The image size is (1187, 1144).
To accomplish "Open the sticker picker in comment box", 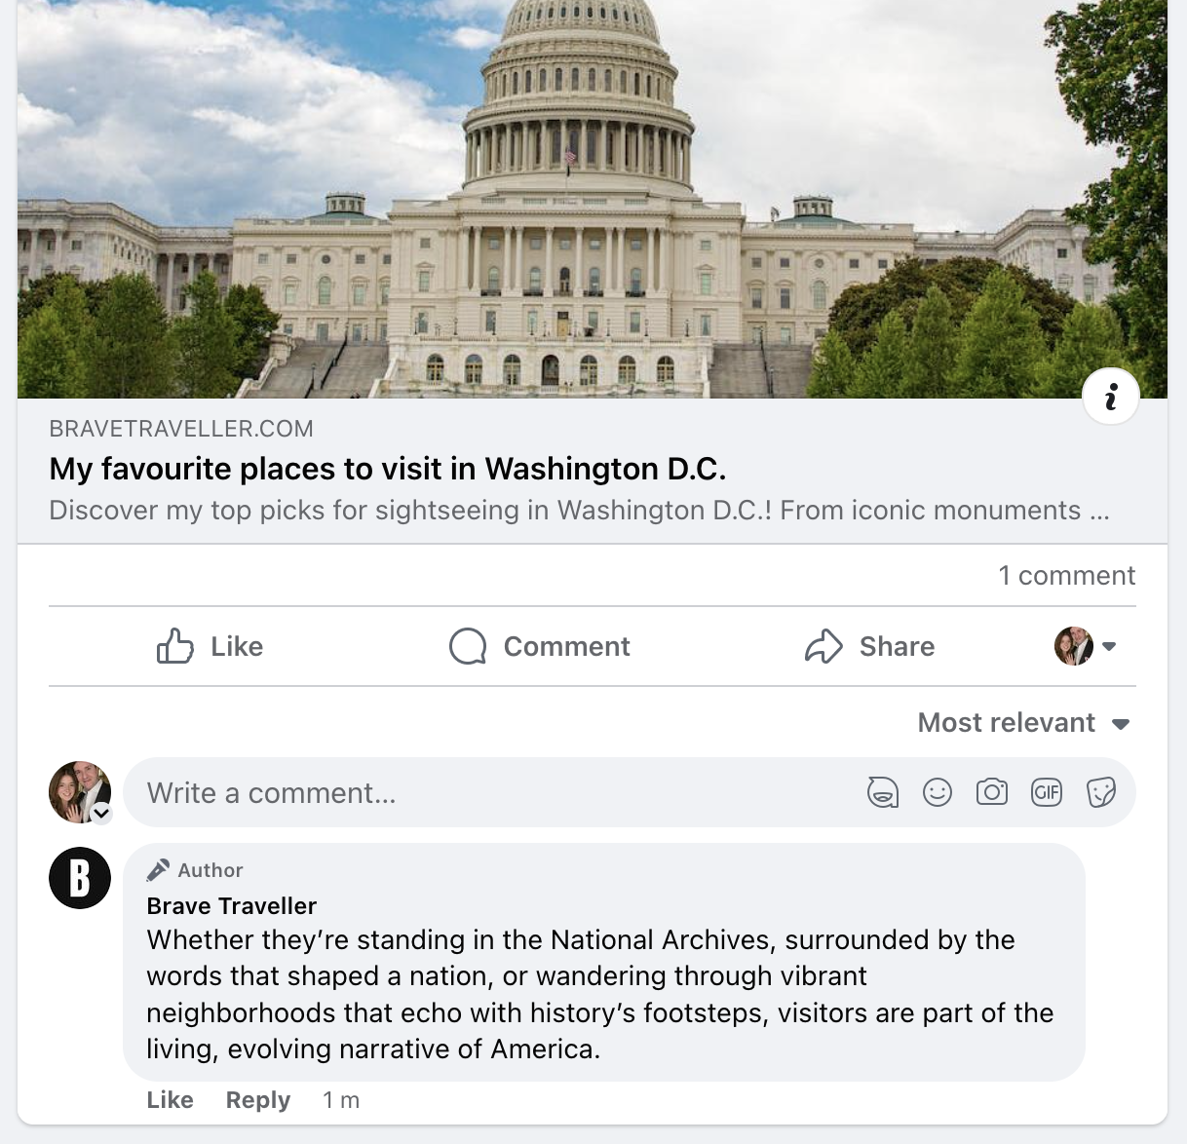I will point(1101,792).
